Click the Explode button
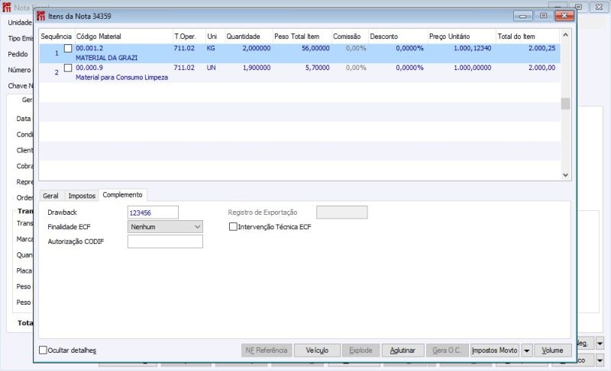The image size is (611, 371). click(x=360, y=350)
